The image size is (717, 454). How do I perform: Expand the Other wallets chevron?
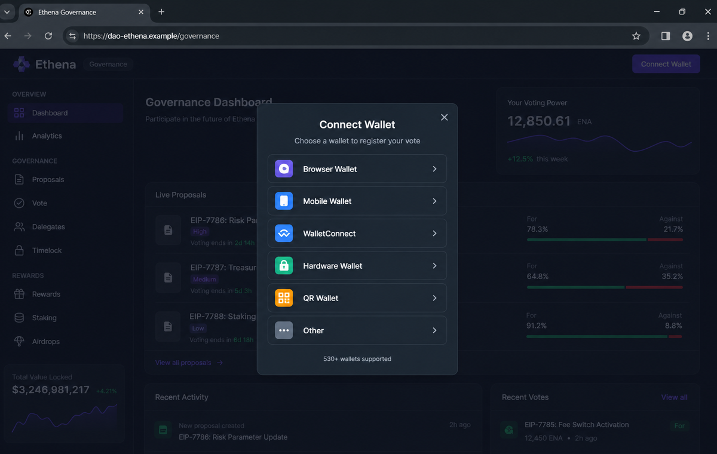[x=434, y=330]
